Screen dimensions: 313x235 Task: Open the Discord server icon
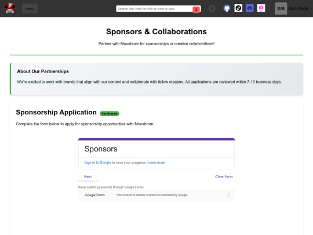pyautogui.click(x=249, y=8)
